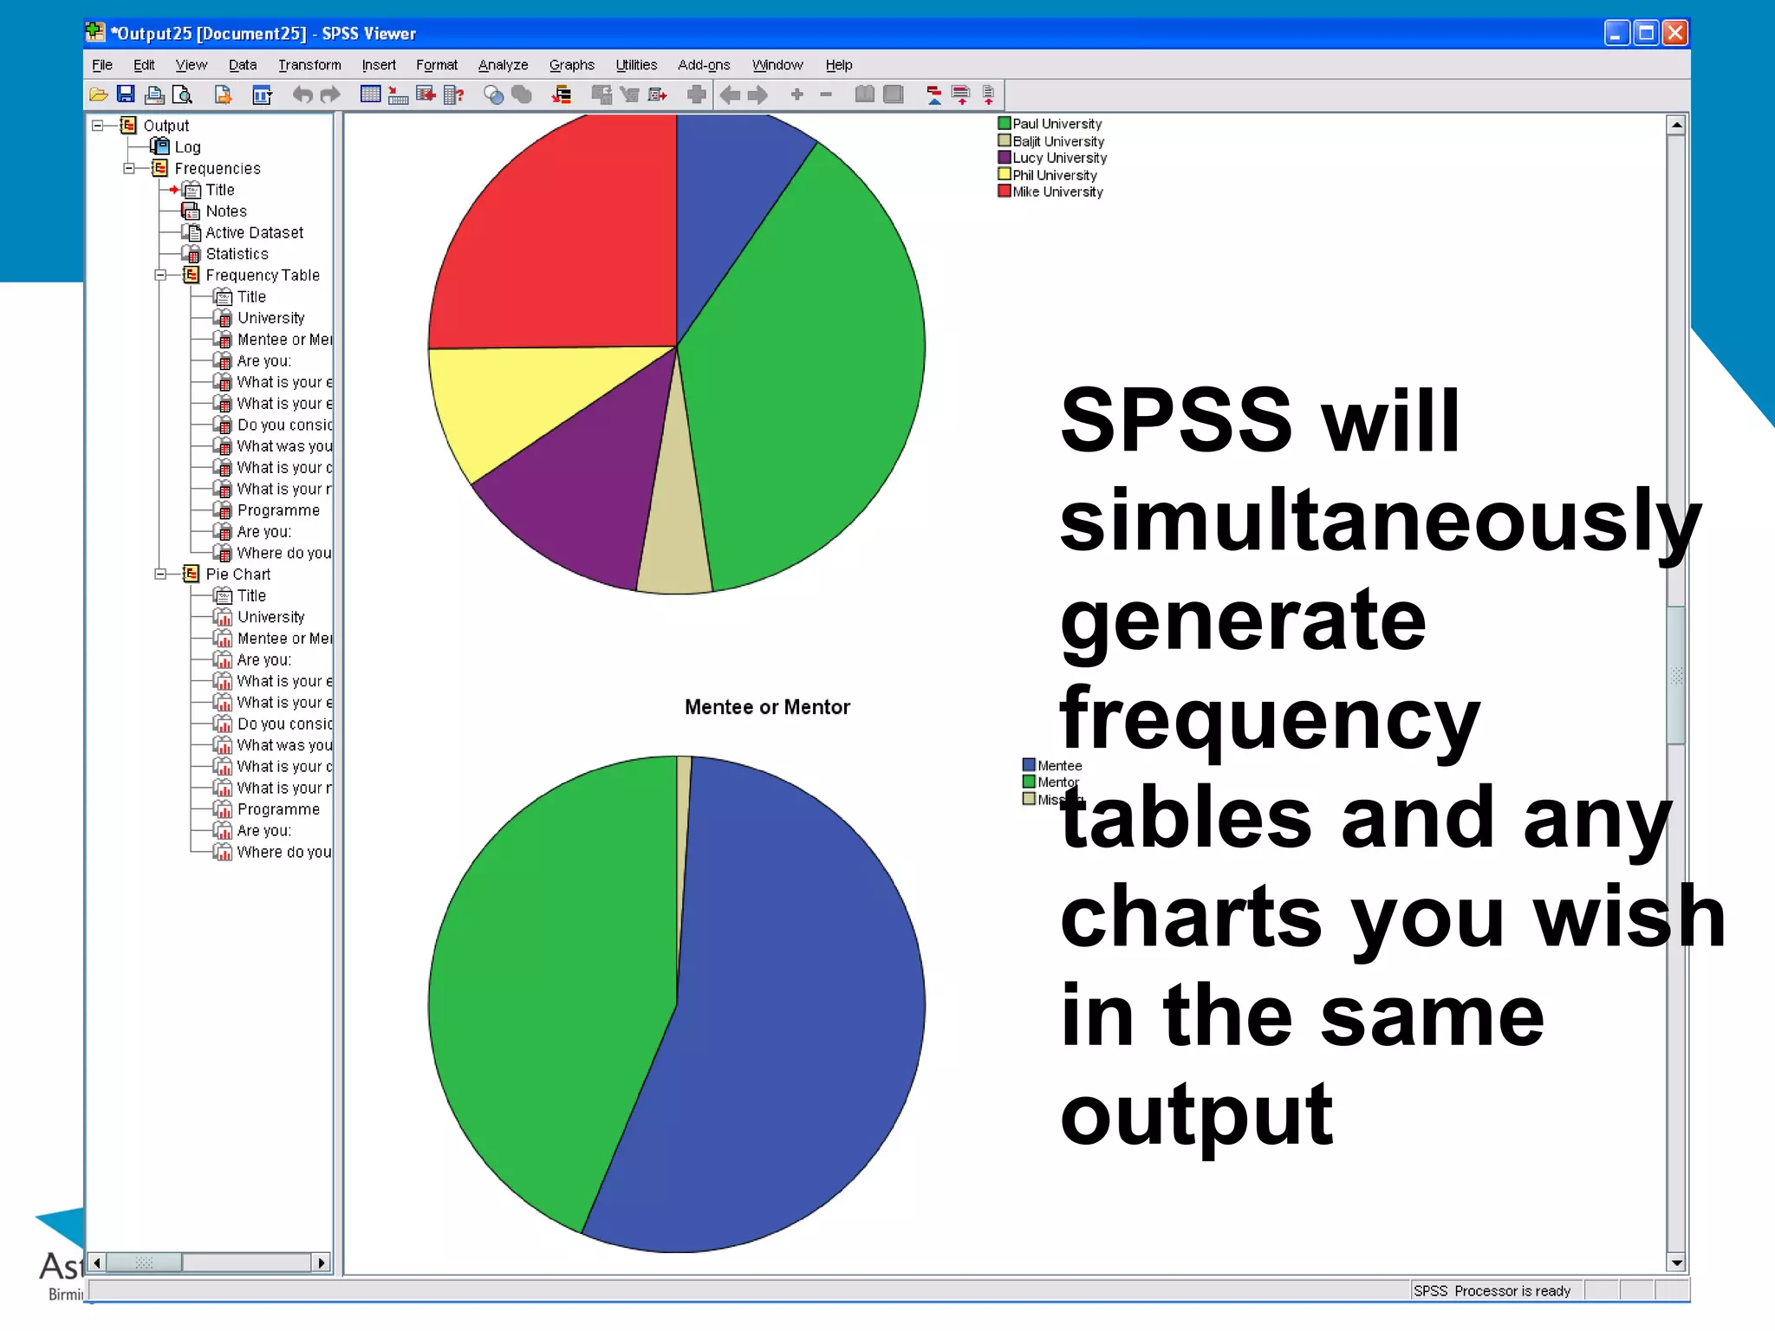Open the Insert menu
This screenshot has width=1775, height=1331.
point(379,65)
